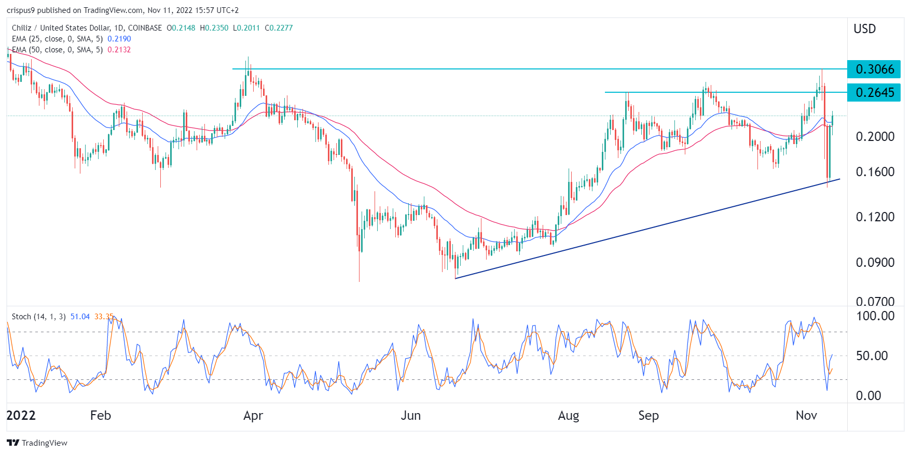911x454 pixels.
Task: Click the 2022 label on time axis
Action: 21,416
